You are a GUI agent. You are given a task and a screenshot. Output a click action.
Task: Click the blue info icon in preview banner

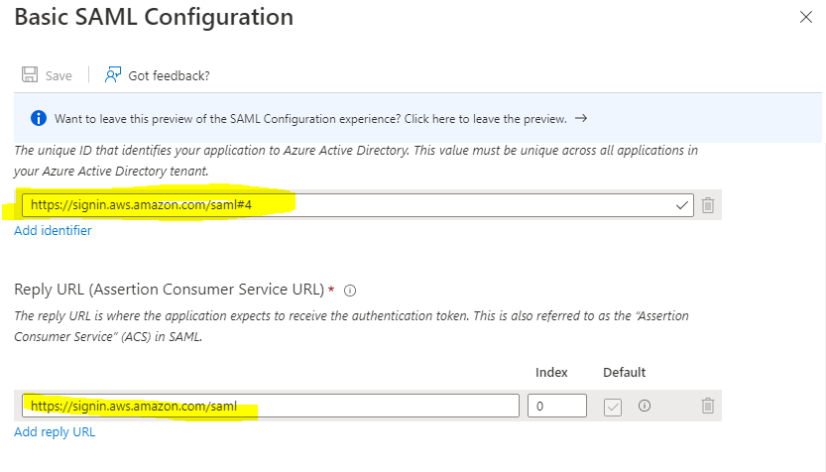click(x=39, y=118)
